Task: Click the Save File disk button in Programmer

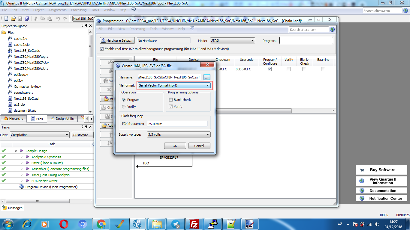Action: click(x=107, y=116)
